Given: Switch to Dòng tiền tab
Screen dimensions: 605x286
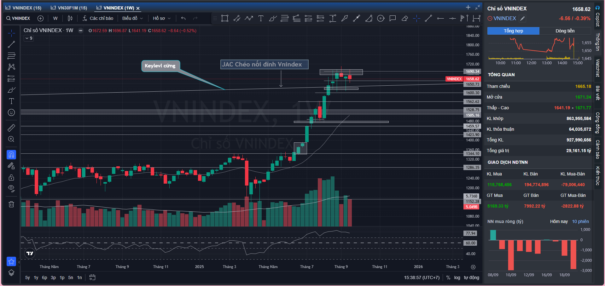Looking at the screenshot, I should tap(565, 31).
